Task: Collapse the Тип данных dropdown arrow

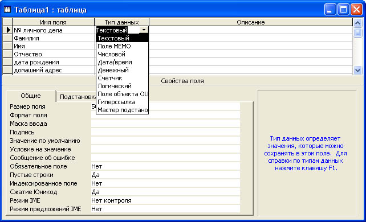Action: 144,30
